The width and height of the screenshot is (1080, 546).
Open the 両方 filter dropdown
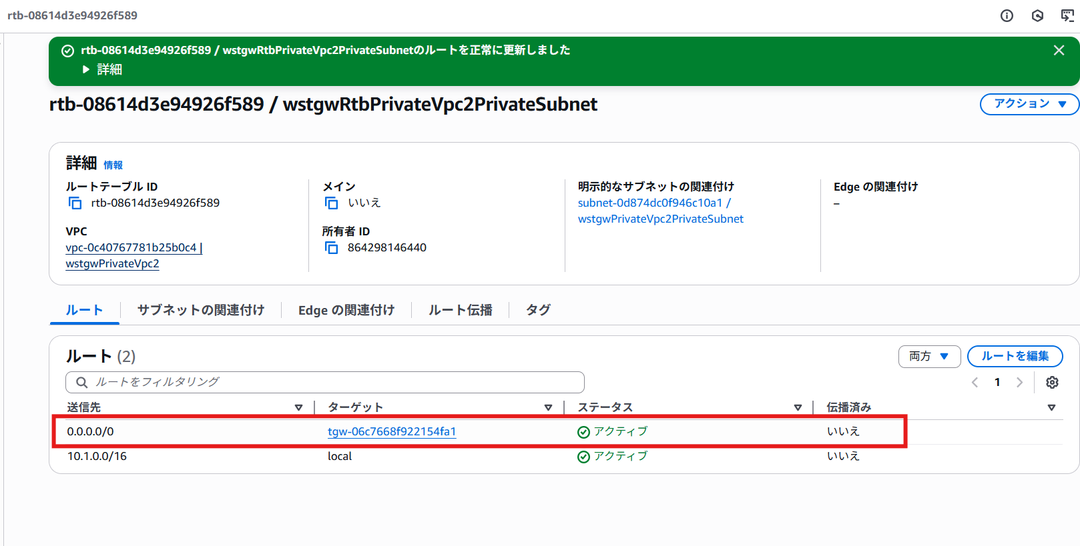(x=929, y=357)
